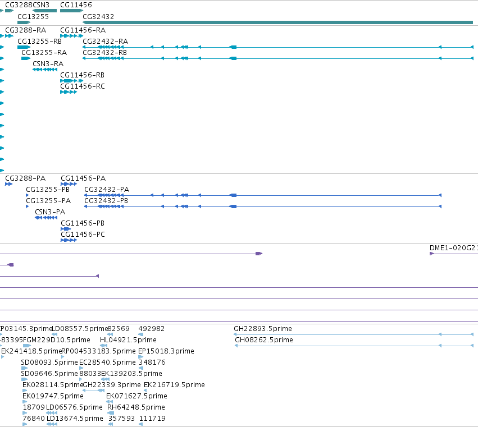The width and height of the screenshot is (478, 427).
Task: Click the 492982 EST label
Action: click(x=152, y=329)
